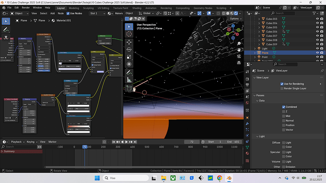This screenshot has height=183, width=326.
Task: Open the Scene properties tab
Action: click(247, 97)
